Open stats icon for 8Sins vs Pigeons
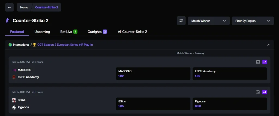Viewport: 279px width, 116px height. (x=258, y=92)
